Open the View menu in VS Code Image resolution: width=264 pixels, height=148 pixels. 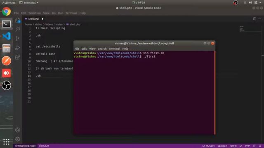pyautogui.click(x=46, y=13)
